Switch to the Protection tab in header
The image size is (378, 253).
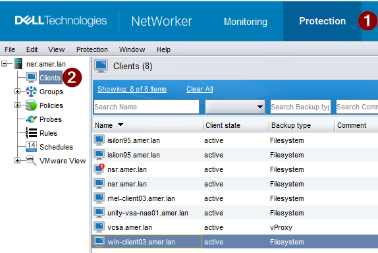coord(322,21)
